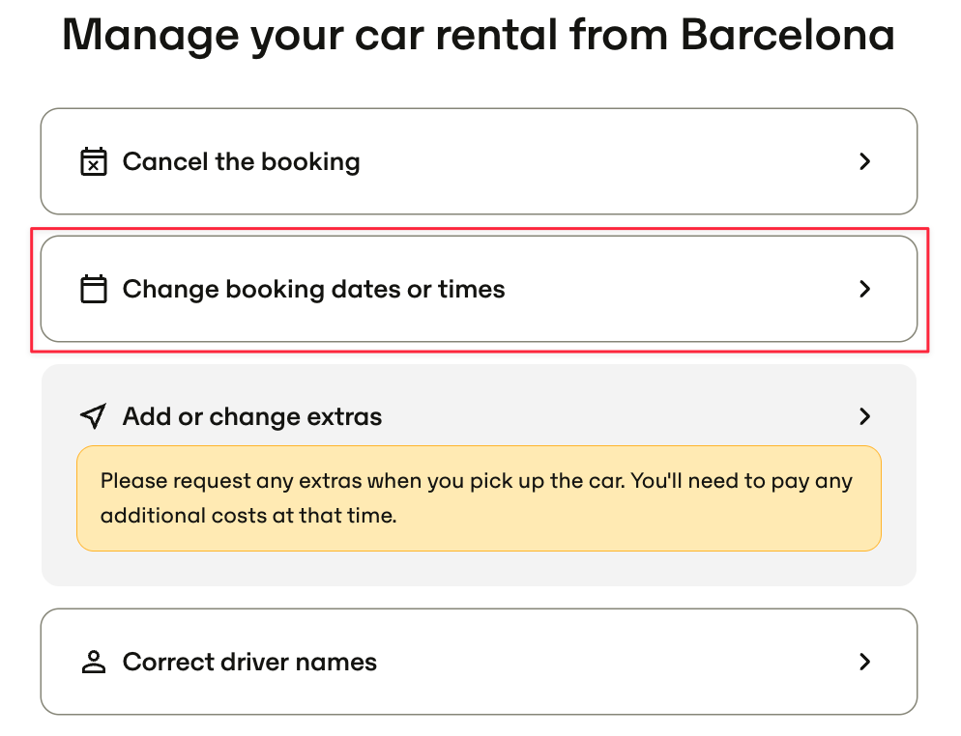This screenshot has height=736, width=961.
Task: Choose the "Change booking dates or times" label
Action: [314, 290]
